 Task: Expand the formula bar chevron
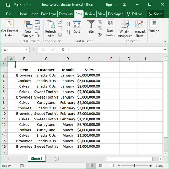pos(165,50)
